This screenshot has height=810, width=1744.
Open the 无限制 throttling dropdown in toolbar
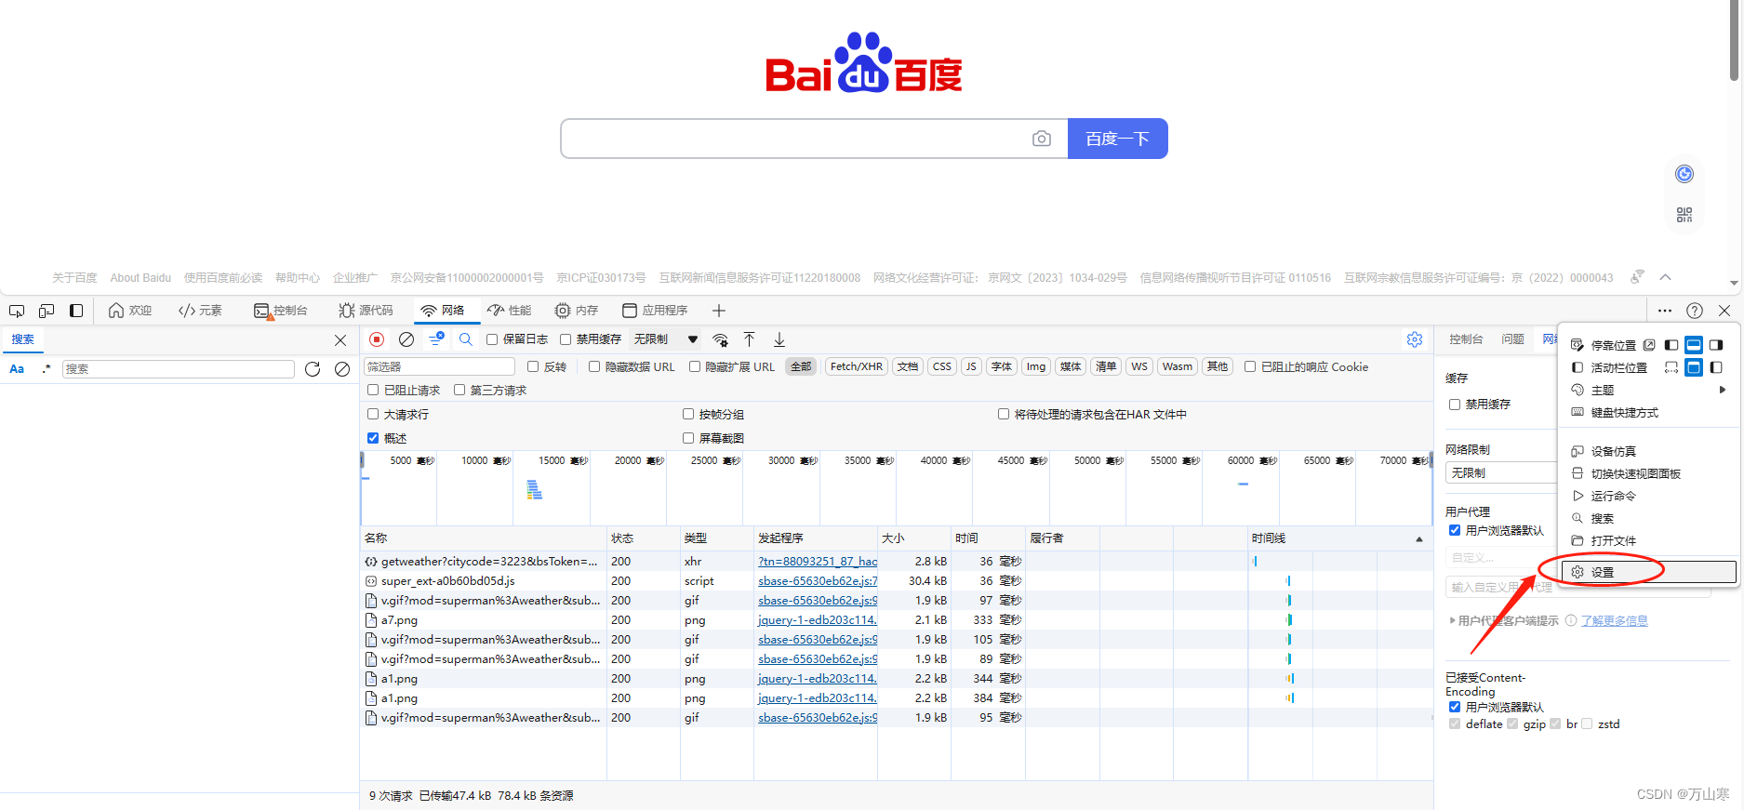pyautogui.click(x=666, y=339)
